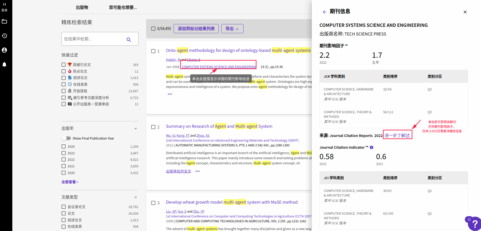Select result 1 checkbox
This screenshot has height=231, width=481.
153,51
